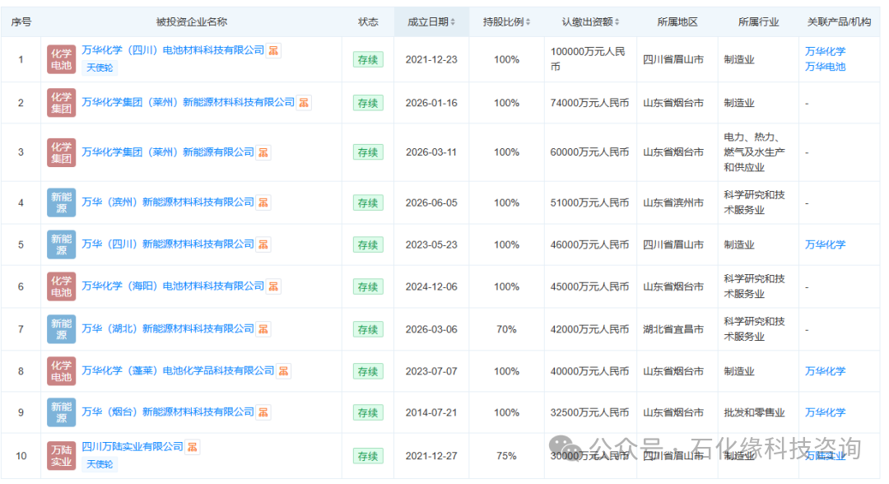Open related product 万华化学 in row 9
889x484 pixels.
[x=825, y=412]
